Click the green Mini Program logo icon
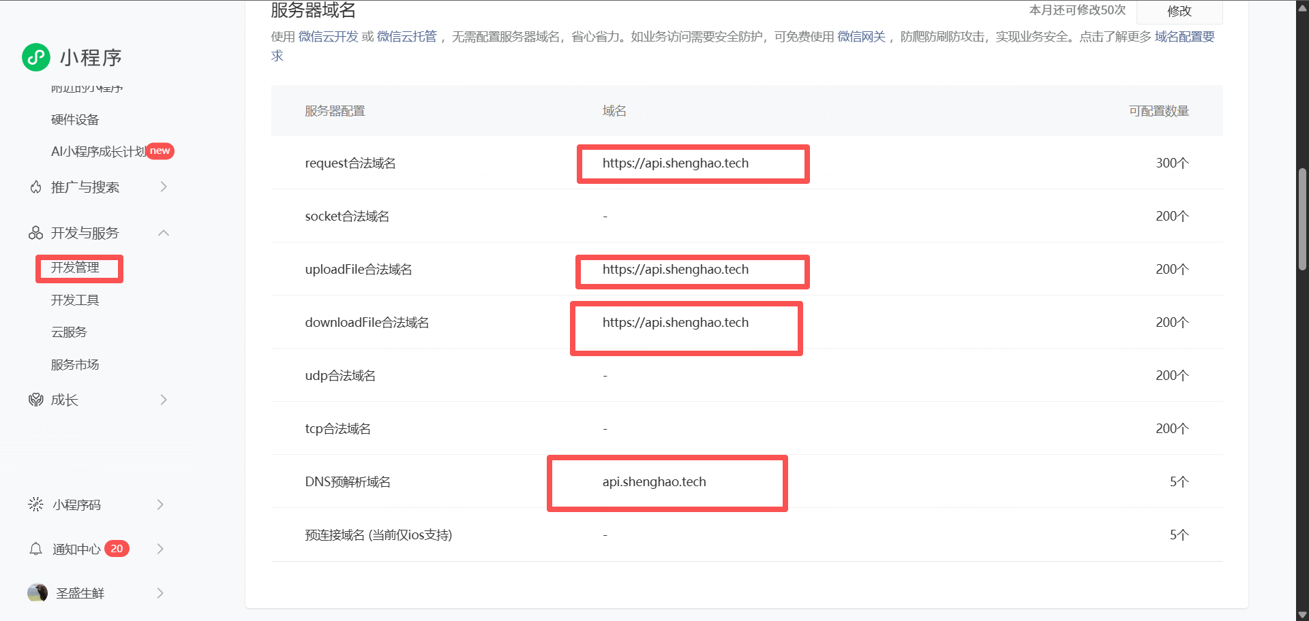The height and width of the screenshot is (621, 1309). [36, 58]
